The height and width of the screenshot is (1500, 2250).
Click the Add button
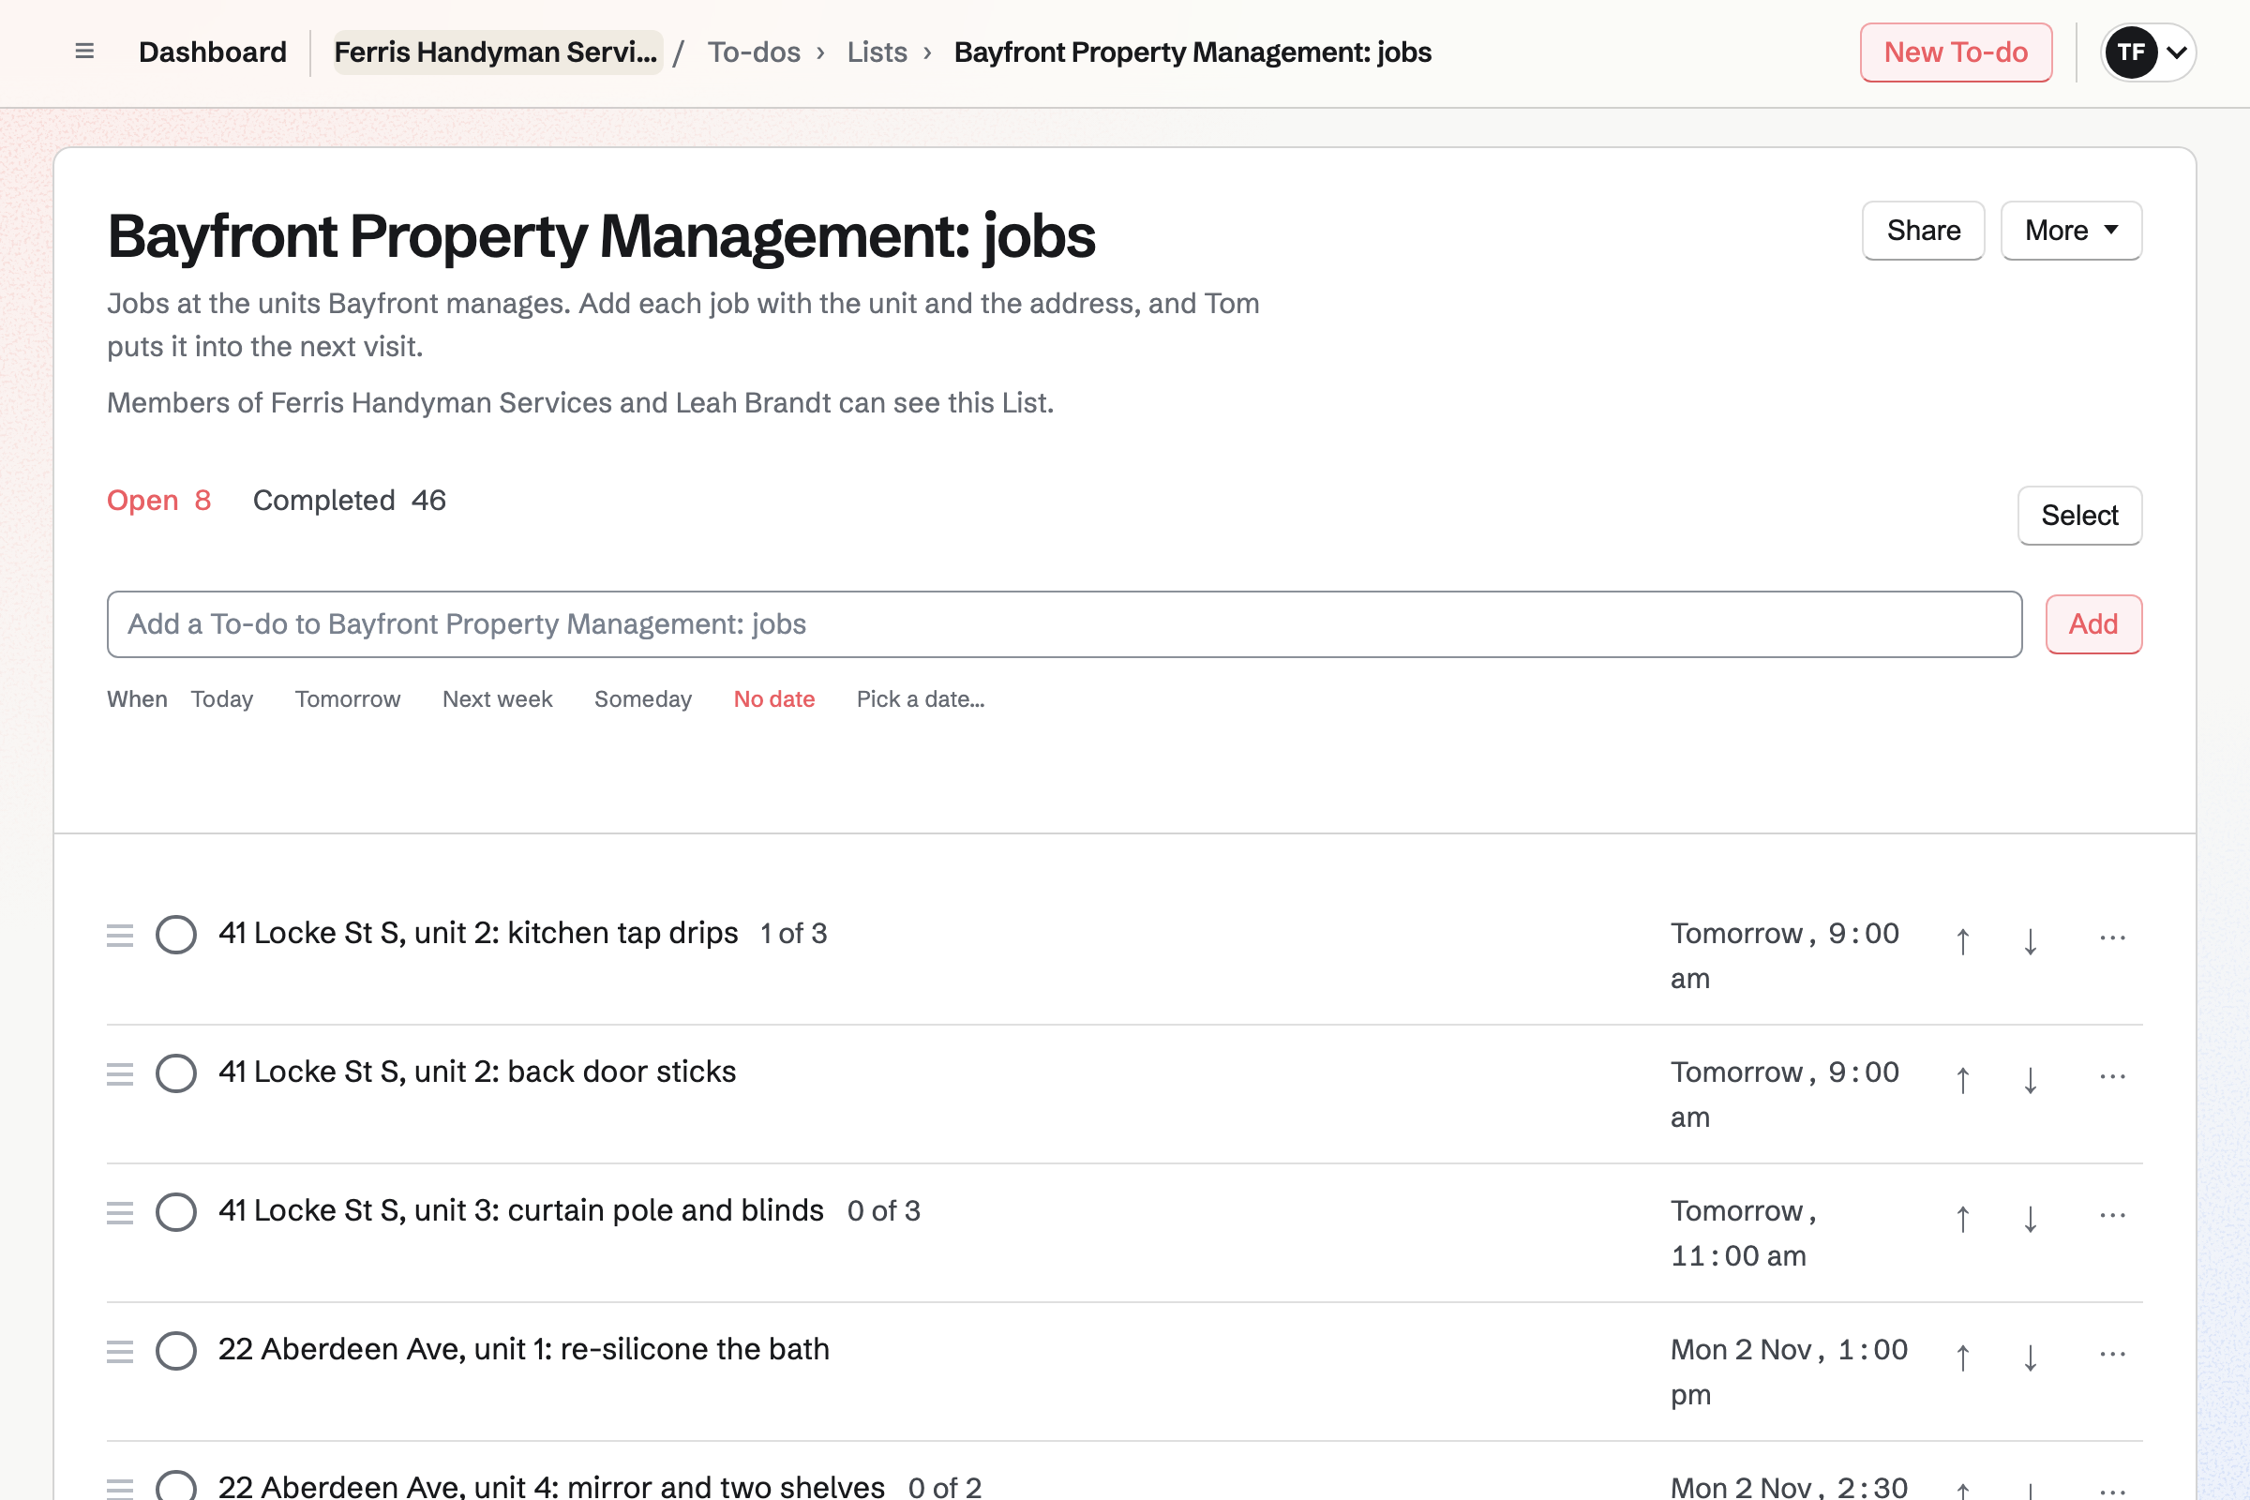point(2093,623)
